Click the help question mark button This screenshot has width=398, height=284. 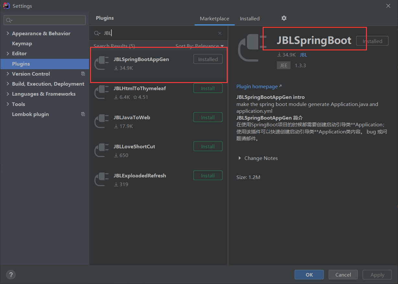point(11,275)
